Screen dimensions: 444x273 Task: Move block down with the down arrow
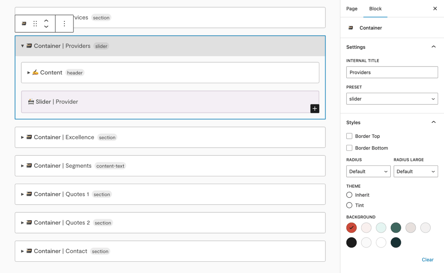click(46, 26)
